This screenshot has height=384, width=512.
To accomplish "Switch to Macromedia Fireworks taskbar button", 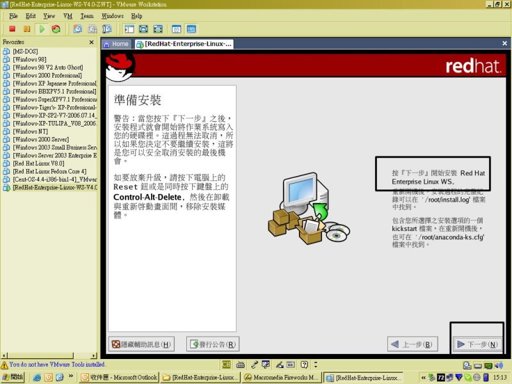I will (x=282, y=378).
